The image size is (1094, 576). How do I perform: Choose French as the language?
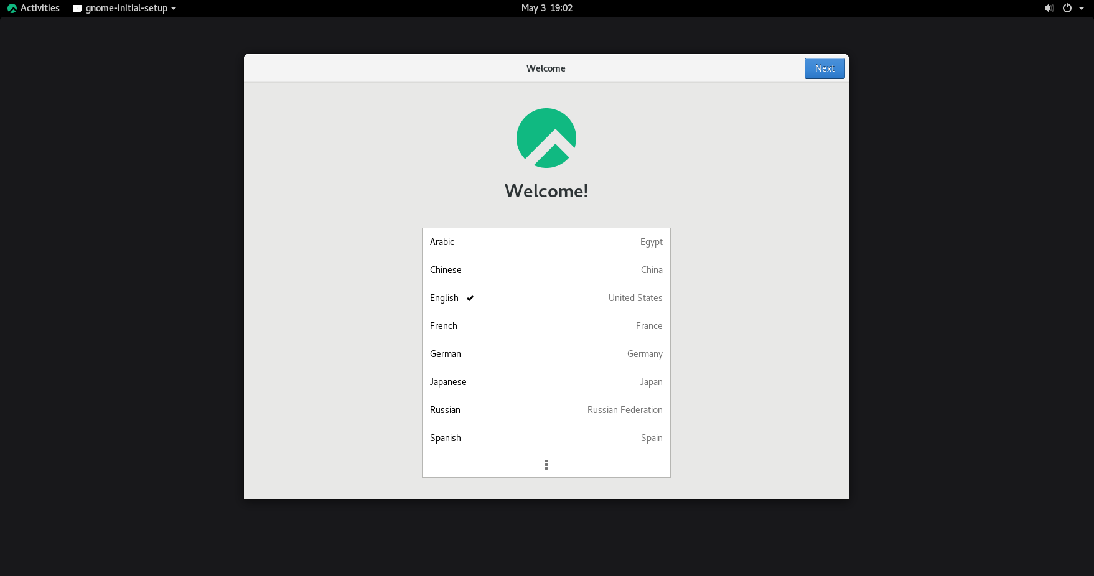tap(546, 326)
